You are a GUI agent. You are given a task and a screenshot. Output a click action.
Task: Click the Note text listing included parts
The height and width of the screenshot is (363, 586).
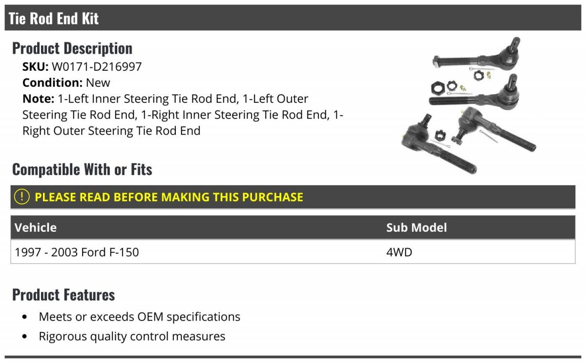click(x=183, y=115)
